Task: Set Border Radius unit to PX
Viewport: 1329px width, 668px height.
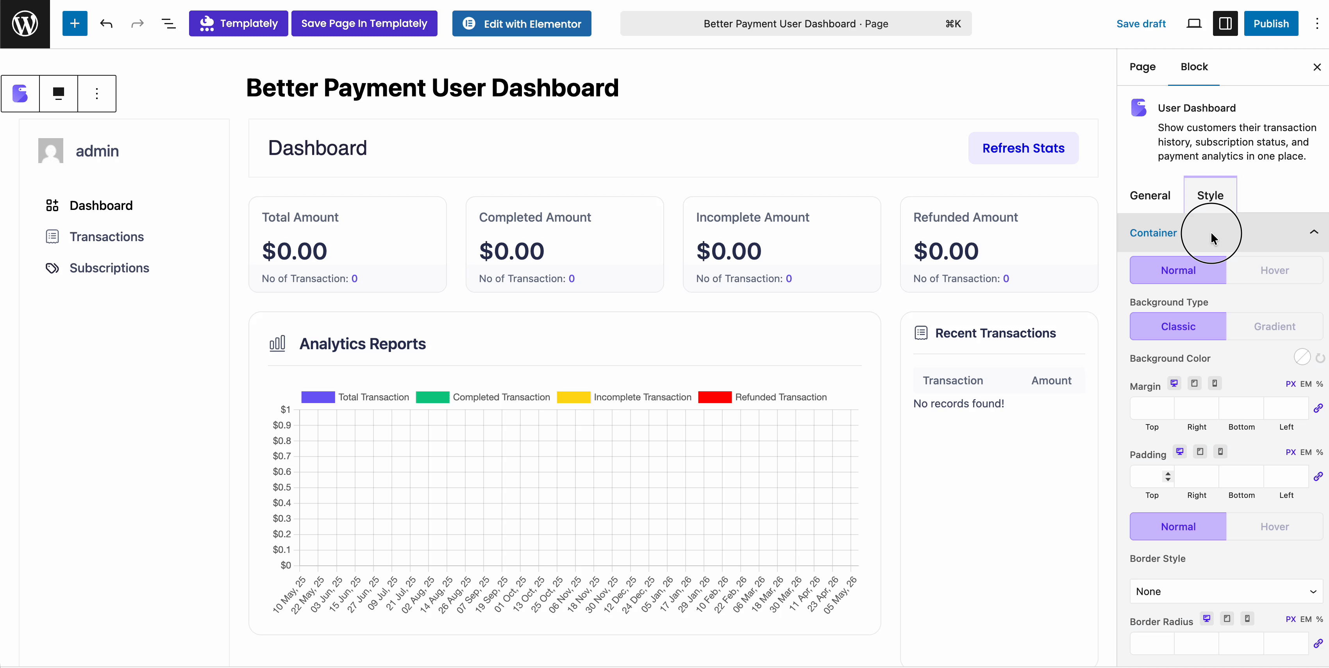Action: pos(1290,619)
